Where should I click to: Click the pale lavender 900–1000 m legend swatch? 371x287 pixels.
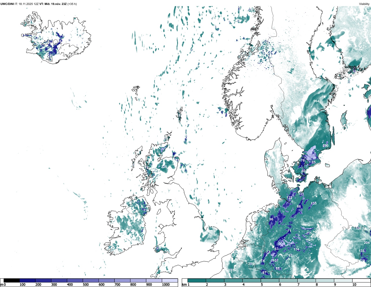pos(154,281)
